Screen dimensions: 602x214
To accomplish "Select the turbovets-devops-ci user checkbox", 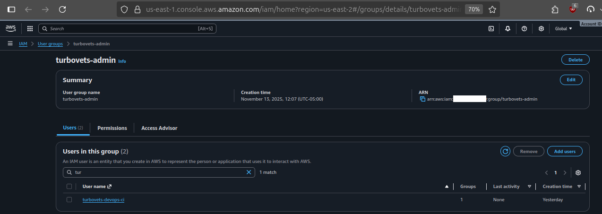I will pos(69,200).
